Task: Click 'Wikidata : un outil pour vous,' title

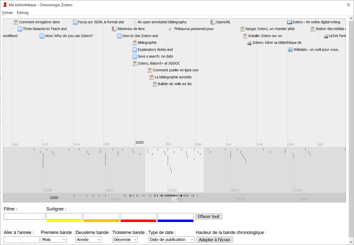Action: pyautogui.click(x=316, y=50)
